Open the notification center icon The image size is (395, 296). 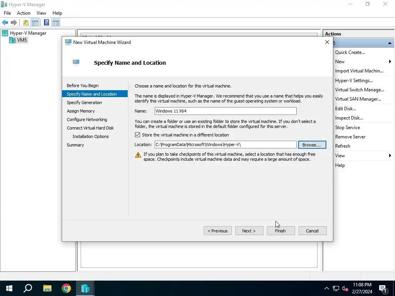[383, 288]
